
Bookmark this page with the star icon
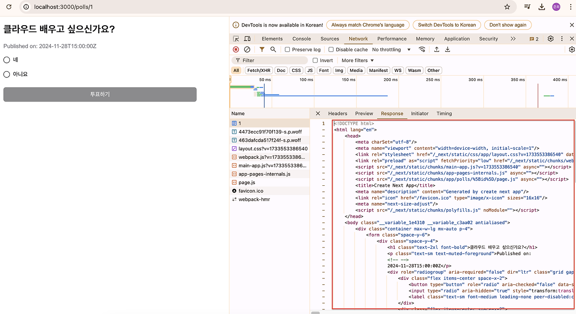(507, 7)
